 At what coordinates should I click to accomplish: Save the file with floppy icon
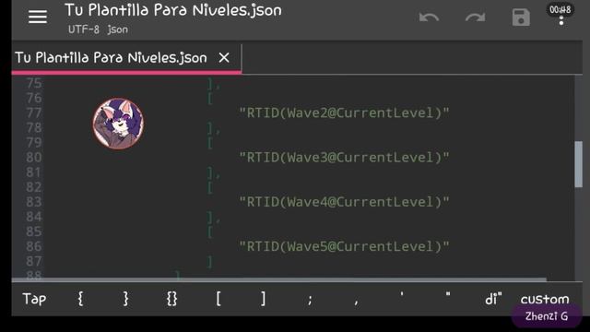[x=521, y=18]
